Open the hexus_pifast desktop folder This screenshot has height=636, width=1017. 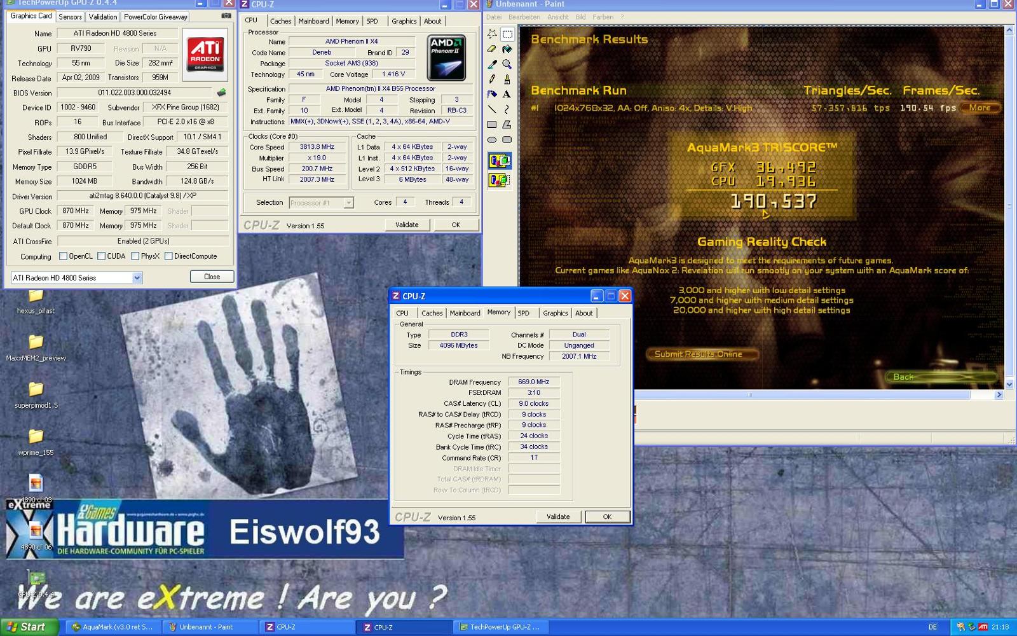click(36, 301)
